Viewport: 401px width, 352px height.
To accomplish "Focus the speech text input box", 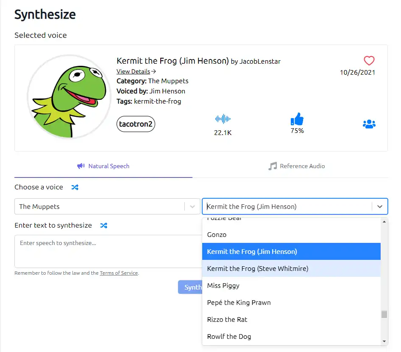I will coord(108,251).
